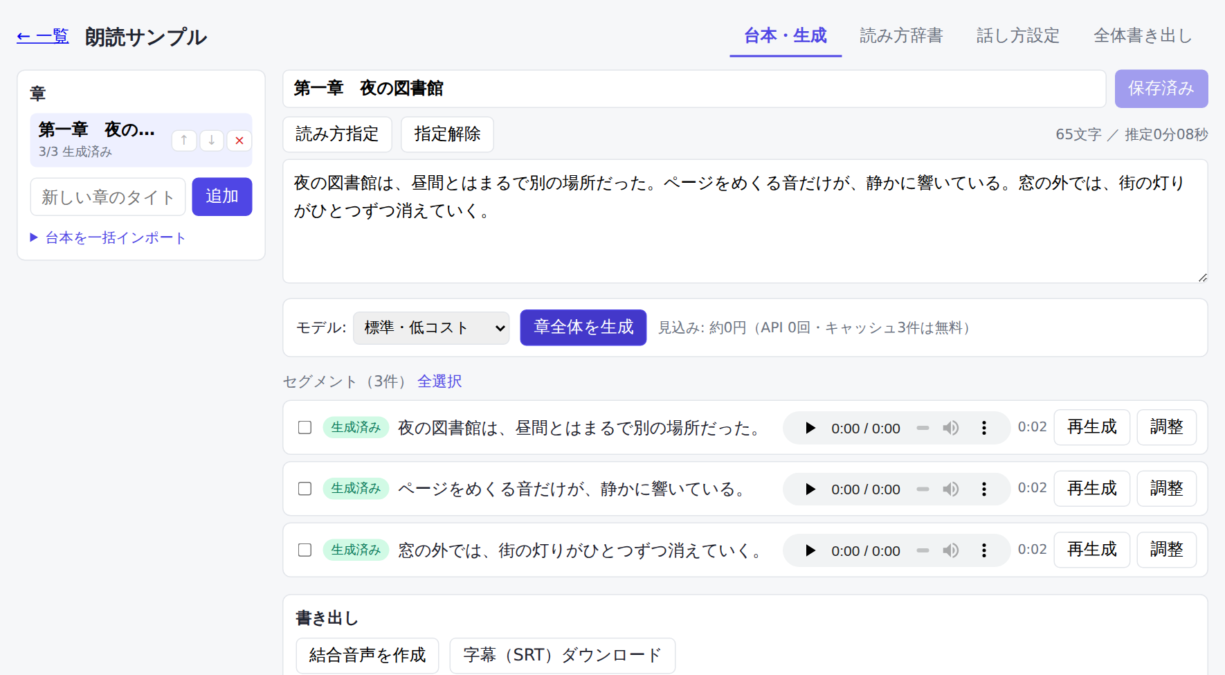1225x675 pixels.
Task: Click 追加 to add a chapter
Action: (222, 197)
